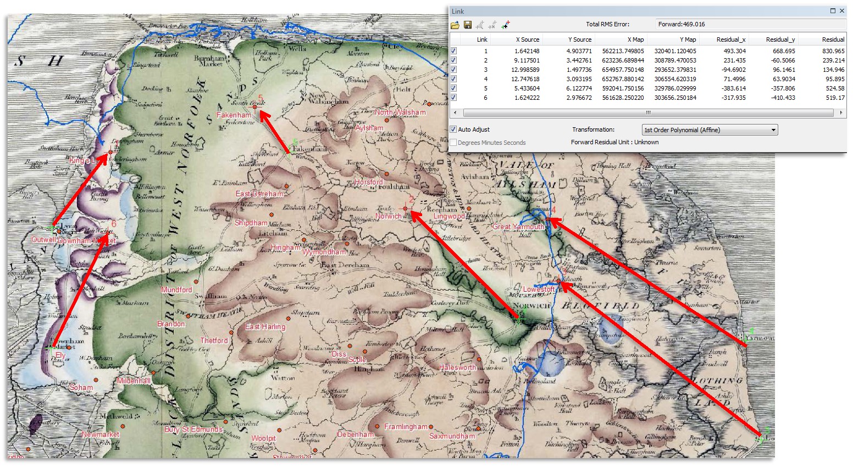Click the left arrow of the table scrollbar
Screen dimensions: 853x469
tap(455, 112)
